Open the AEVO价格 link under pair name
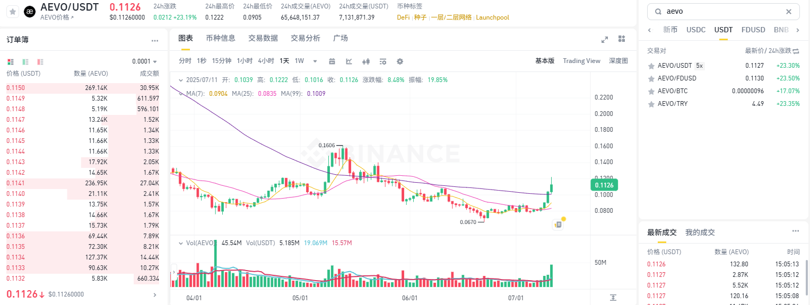The height and width of the screenshot is (305, 810). (57, 17)
